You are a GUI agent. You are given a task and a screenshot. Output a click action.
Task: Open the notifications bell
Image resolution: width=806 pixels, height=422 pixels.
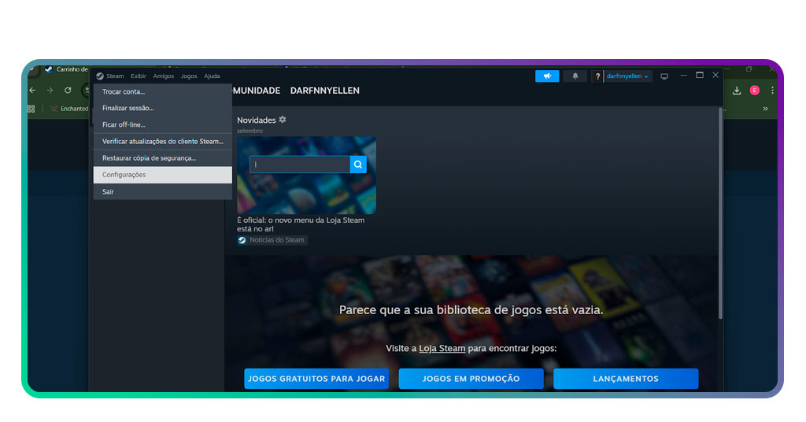coord(575,76)
